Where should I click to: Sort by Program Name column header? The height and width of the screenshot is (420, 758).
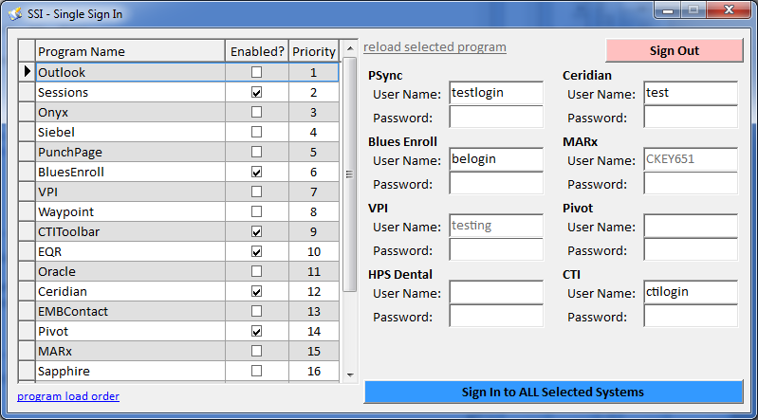(130, 51)
